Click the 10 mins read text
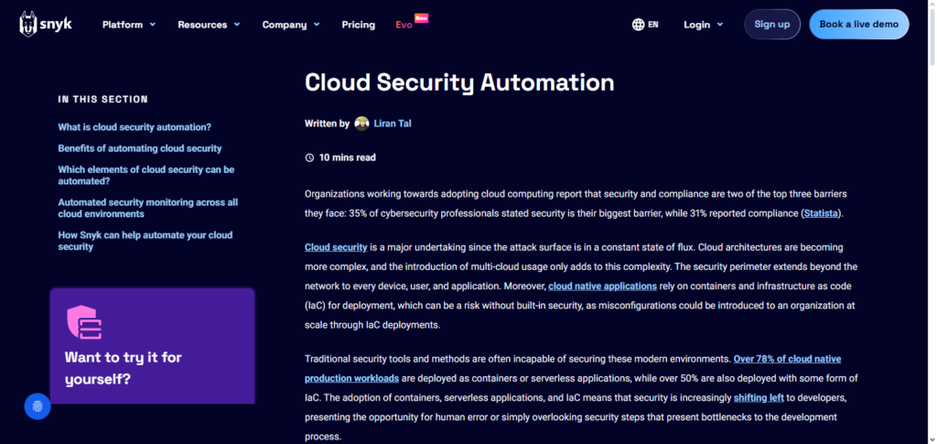 pyautogui.click(x=347, y=157)
